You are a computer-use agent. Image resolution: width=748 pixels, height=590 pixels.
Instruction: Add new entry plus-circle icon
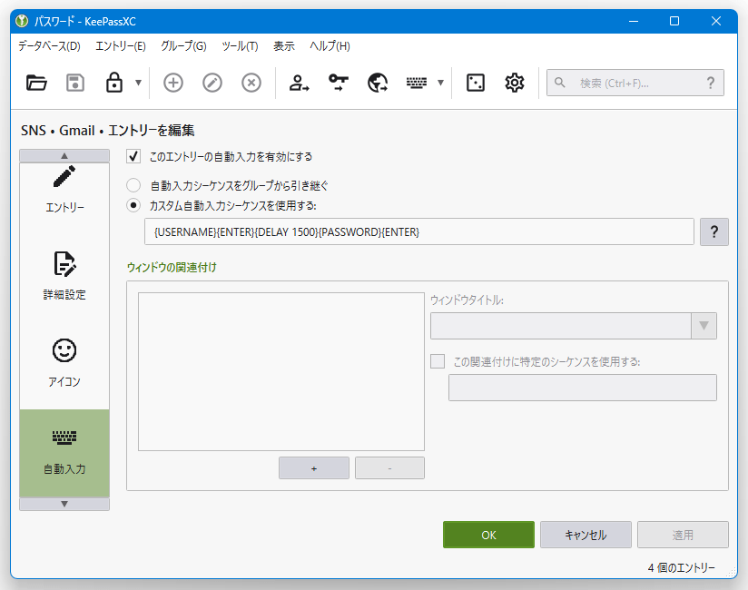(x=173, y=83)
